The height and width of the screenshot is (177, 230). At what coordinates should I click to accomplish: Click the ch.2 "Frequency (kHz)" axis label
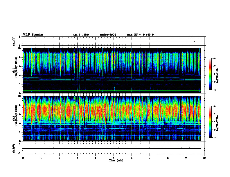(x=16, y=115)
